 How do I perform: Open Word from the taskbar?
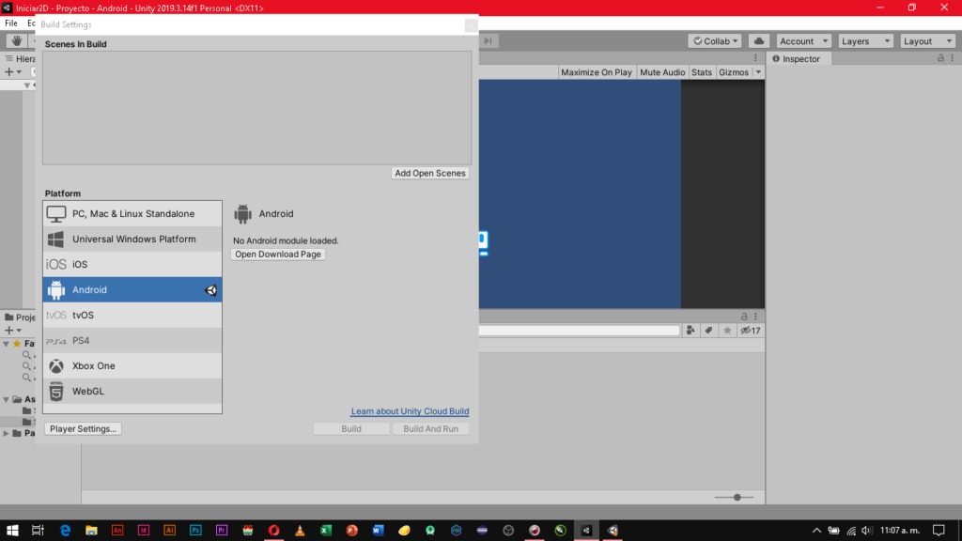tap(378, 531)
